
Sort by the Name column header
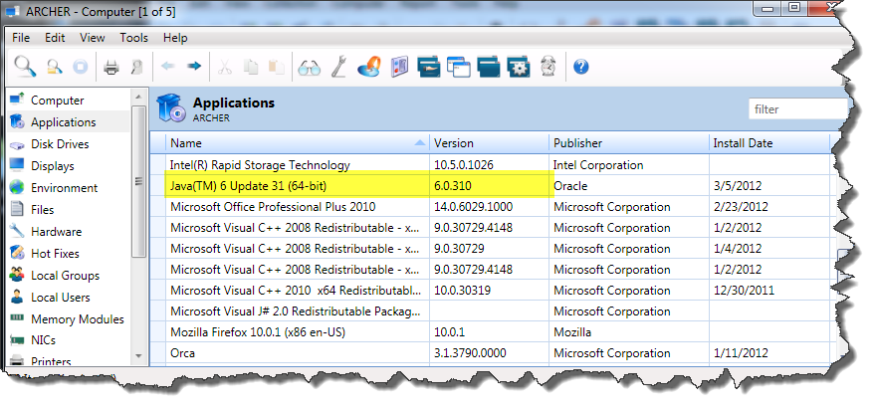pos(298,143)
